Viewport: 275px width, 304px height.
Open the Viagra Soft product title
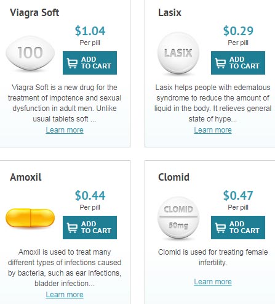pos(34,13)
